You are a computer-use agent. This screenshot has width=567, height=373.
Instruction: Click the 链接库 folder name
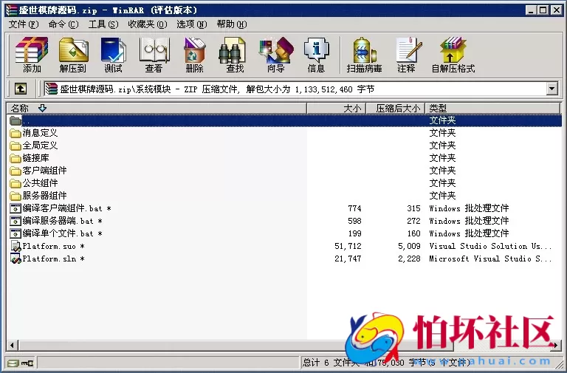pos(35,158)
